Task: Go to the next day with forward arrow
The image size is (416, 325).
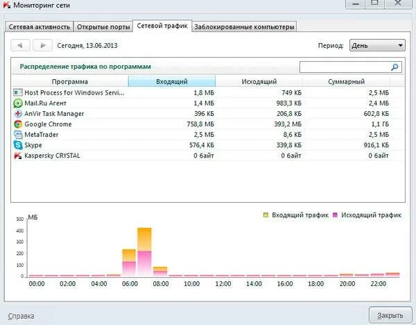Action: pyautogui.click(x=42, y=45)
